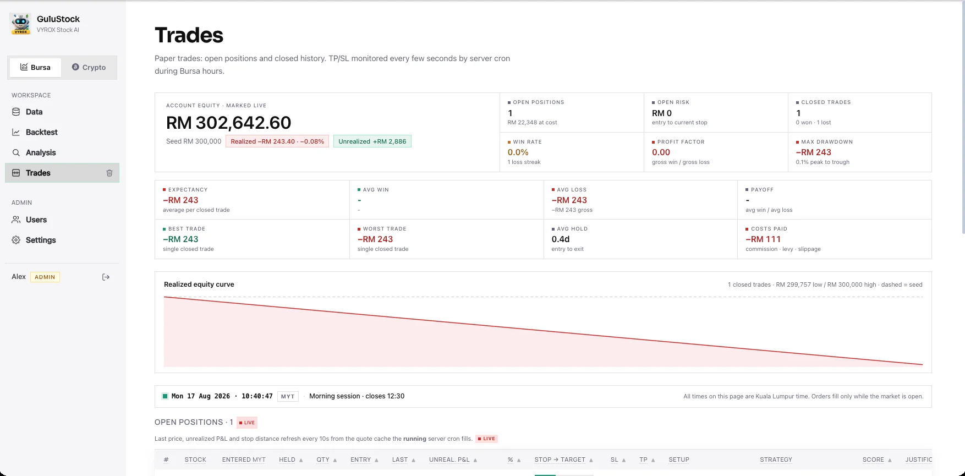Sort the table by % column
This screenshot has width=965, height=476.
pos(514,459)
